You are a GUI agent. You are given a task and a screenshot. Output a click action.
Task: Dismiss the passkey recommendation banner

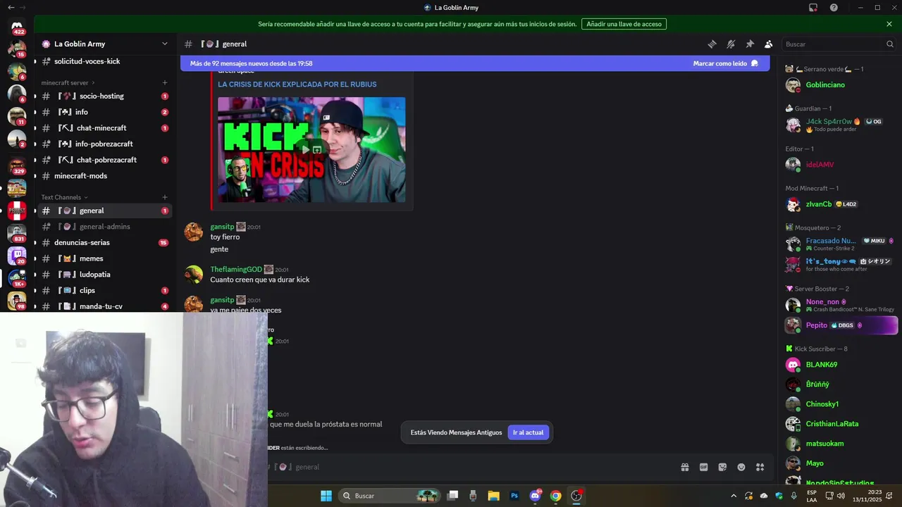889,24
